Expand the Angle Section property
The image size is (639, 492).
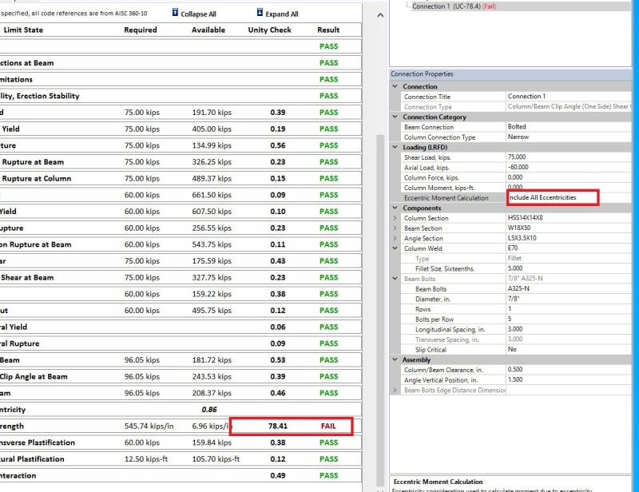pos(395,238)
